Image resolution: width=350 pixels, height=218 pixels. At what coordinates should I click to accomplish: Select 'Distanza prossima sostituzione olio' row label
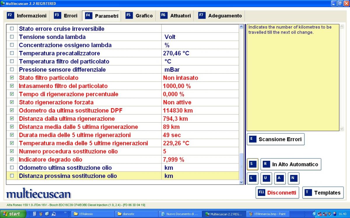point(68,176)
